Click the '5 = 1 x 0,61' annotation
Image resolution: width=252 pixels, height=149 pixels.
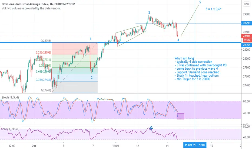214,9
